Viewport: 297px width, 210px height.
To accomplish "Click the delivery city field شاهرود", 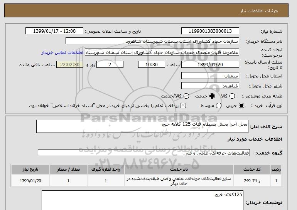I will point(210,86).
